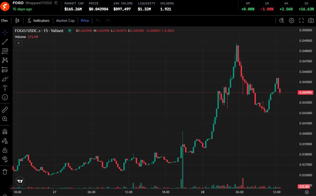Enter fullscreen chart mode

coord(302,20)
